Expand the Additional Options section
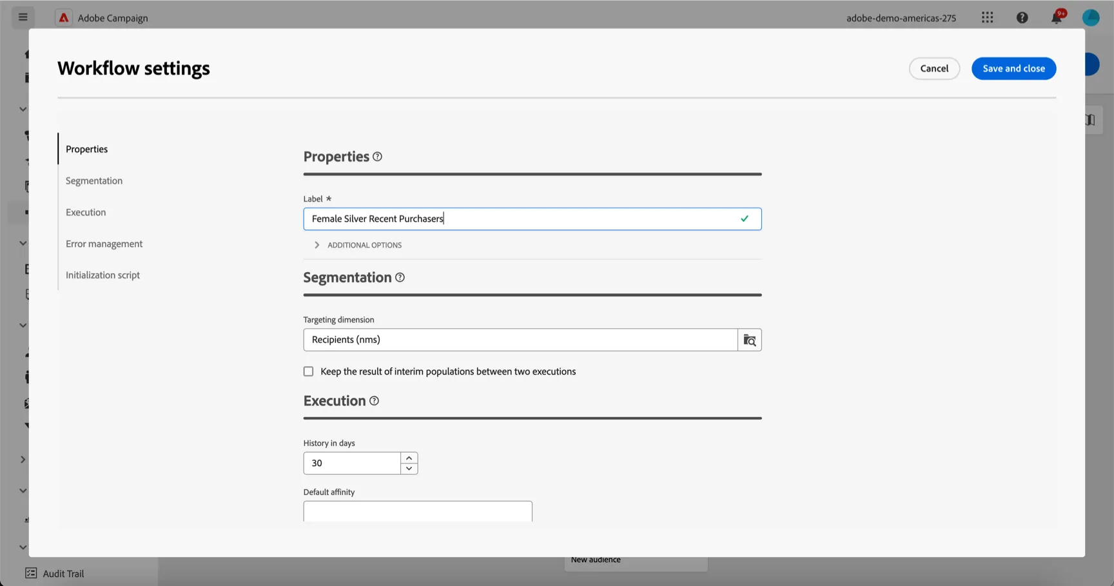The image size is (1114, 586). (x=358, y=245)
